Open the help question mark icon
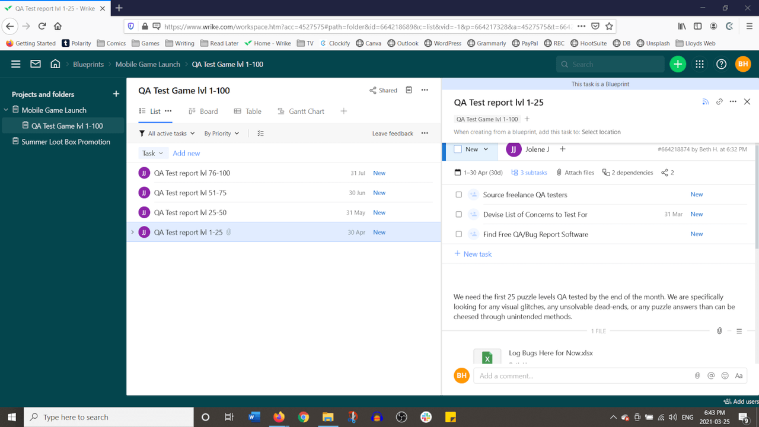The width and height of the screenshot is (759, 427). [721, 64]
